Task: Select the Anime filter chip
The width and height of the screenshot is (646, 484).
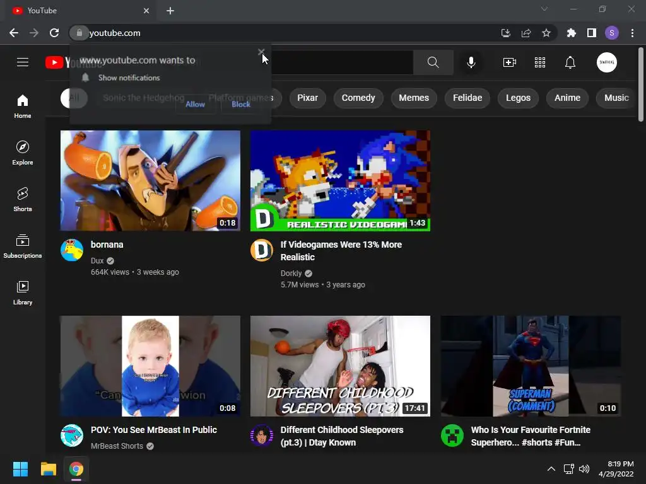Action: [567, 98]
